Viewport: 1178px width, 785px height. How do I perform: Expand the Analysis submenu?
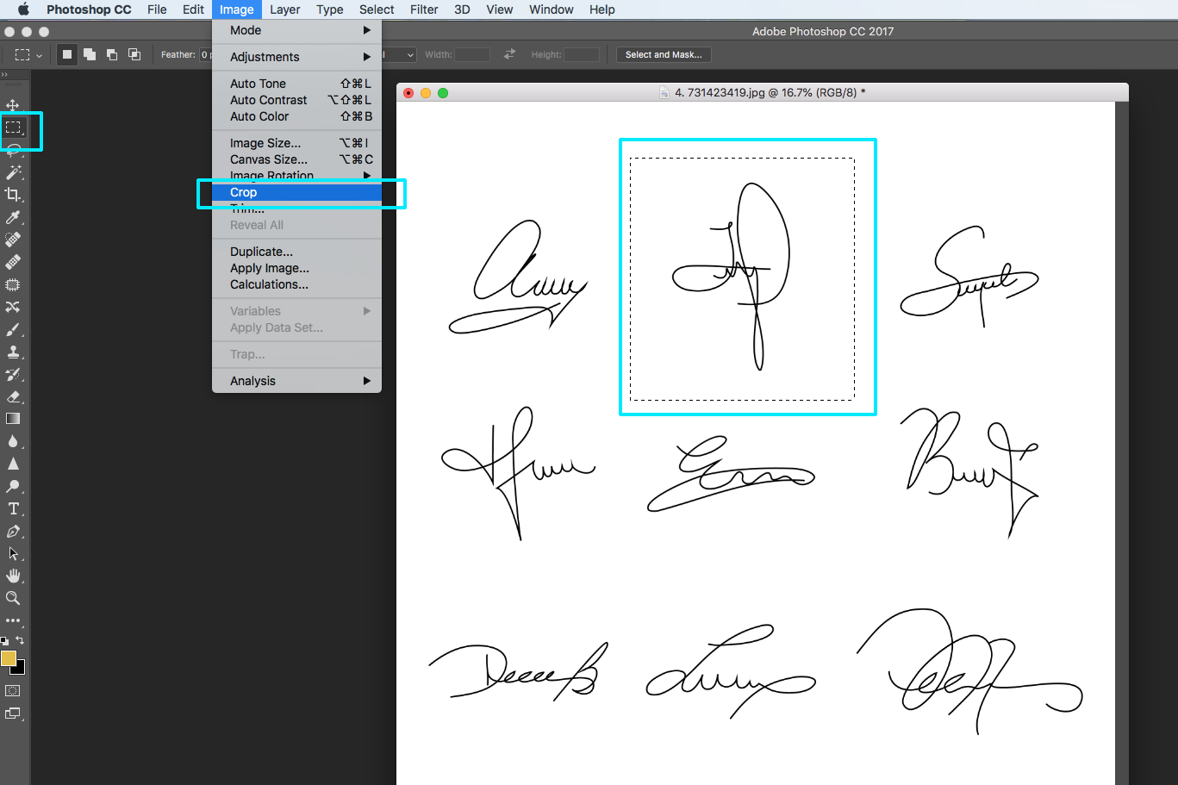(252, 380)
